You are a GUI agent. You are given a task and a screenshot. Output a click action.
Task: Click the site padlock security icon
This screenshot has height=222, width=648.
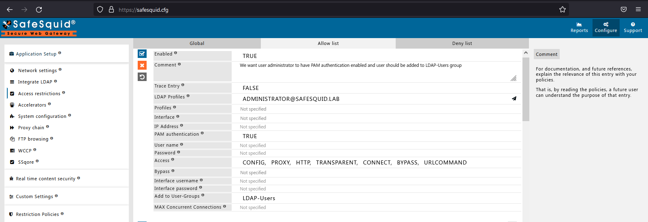(x=111, y=9)
